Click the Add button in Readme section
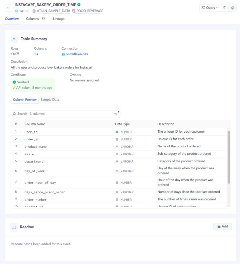240x264 pixels. (x=222, y=226)
